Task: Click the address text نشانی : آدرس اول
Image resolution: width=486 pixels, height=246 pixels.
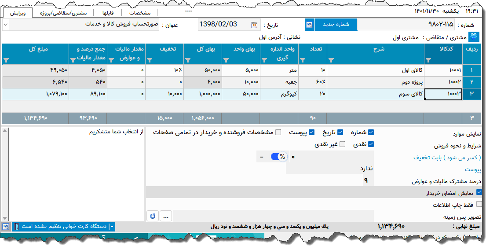Action: tap(280, 37)
